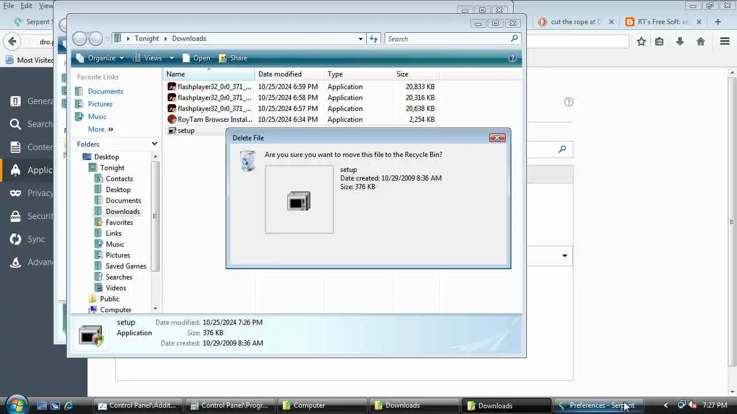Sort files by Type column header

coord(359,74)
